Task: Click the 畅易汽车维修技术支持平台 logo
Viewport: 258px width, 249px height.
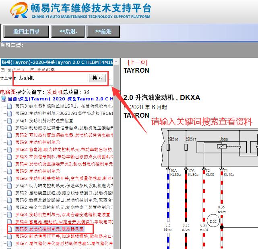Action: pos(80,10)
